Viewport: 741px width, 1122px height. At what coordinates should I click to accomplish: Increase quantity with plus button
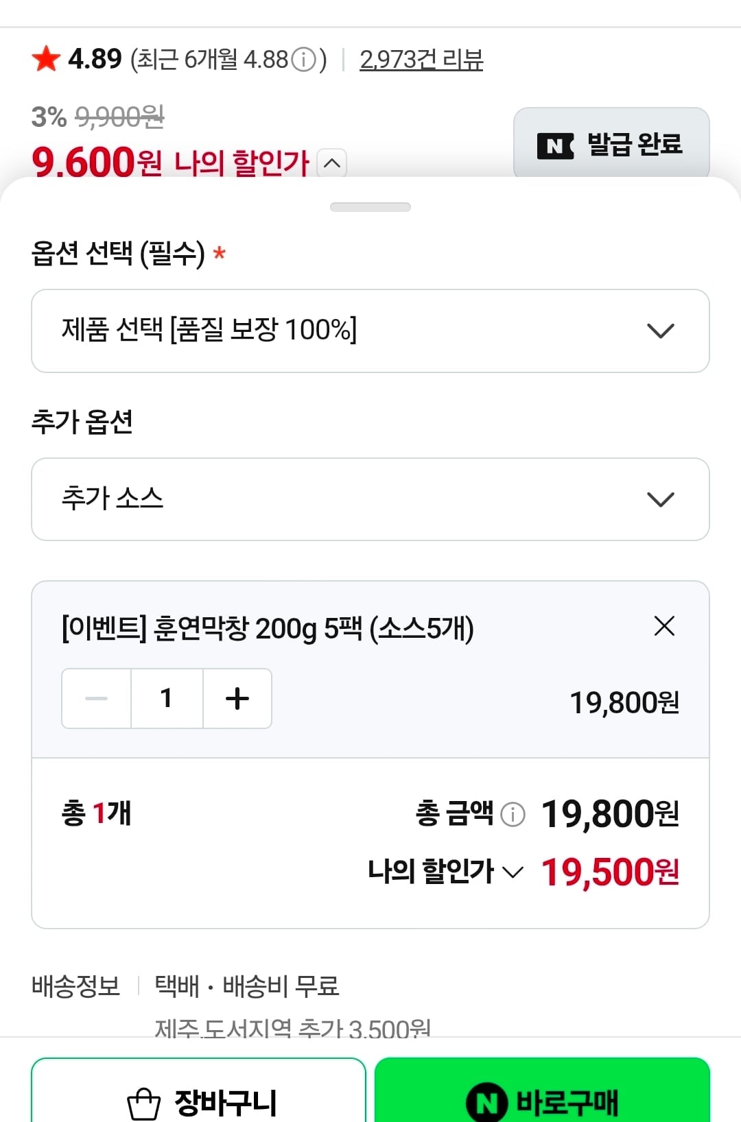pos(237,698)
